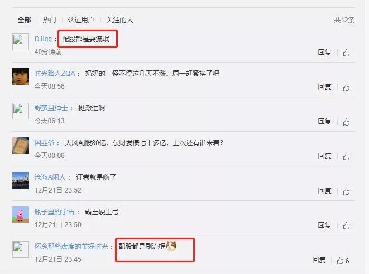This screenshot has height=274, width=369.
Task: Select the 关注的人 tab
Action: coord(119,20)
